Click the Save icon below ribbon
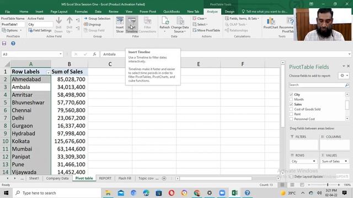 [4, 43]
